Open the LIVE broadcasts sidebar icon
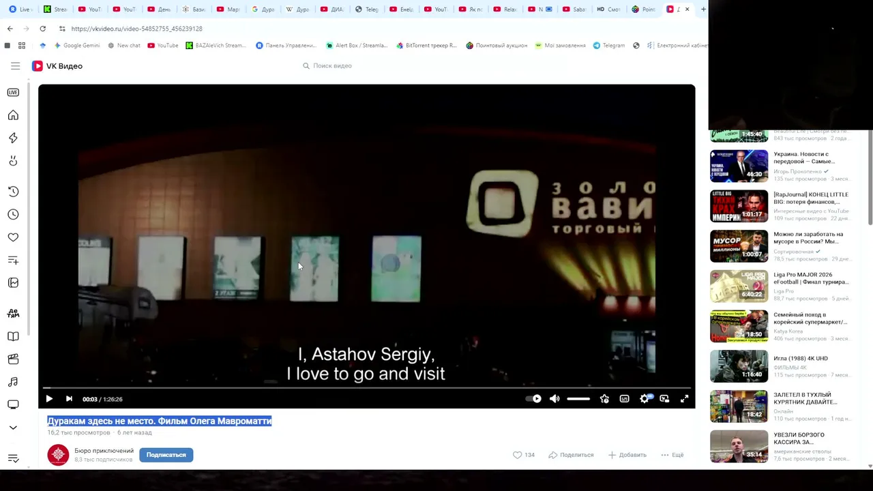The image size is (873, 491). pos(13,92)
